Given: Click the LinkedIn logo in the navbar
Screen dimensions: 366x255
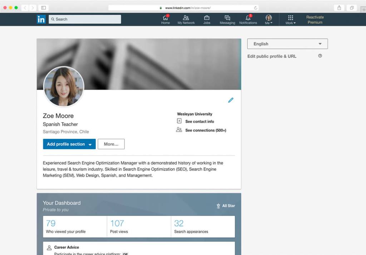Looking at the screenshot, I should point(41,19).
